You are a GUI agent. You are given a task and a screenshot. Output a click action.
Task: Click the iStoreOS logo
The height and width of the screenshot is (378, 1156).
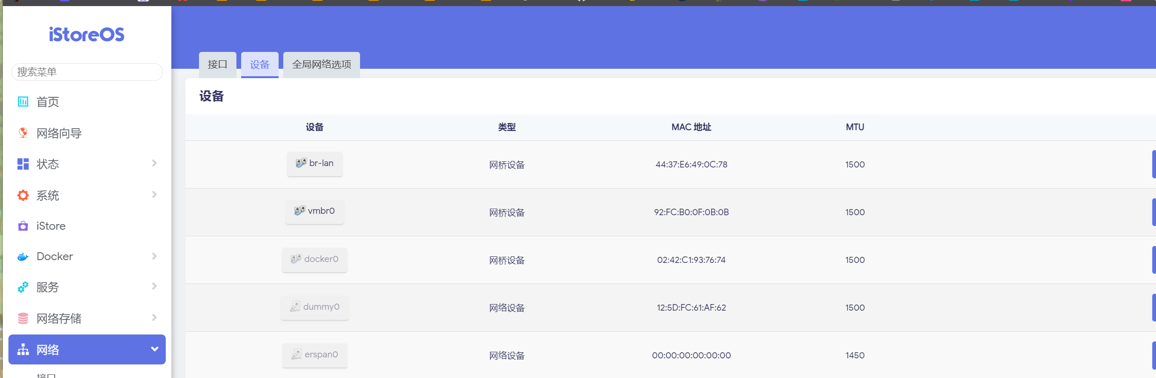(x=87, y=35)
